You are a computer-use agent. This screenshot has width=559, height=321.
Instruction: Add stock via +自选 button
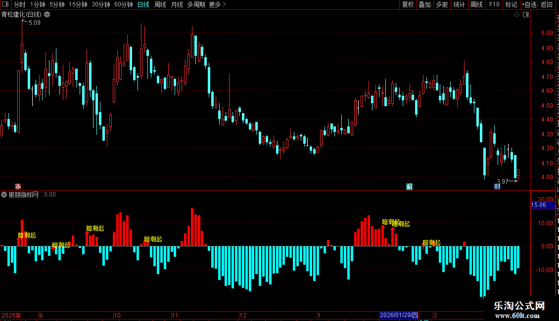pyautogui.click(x=529, y=4)
